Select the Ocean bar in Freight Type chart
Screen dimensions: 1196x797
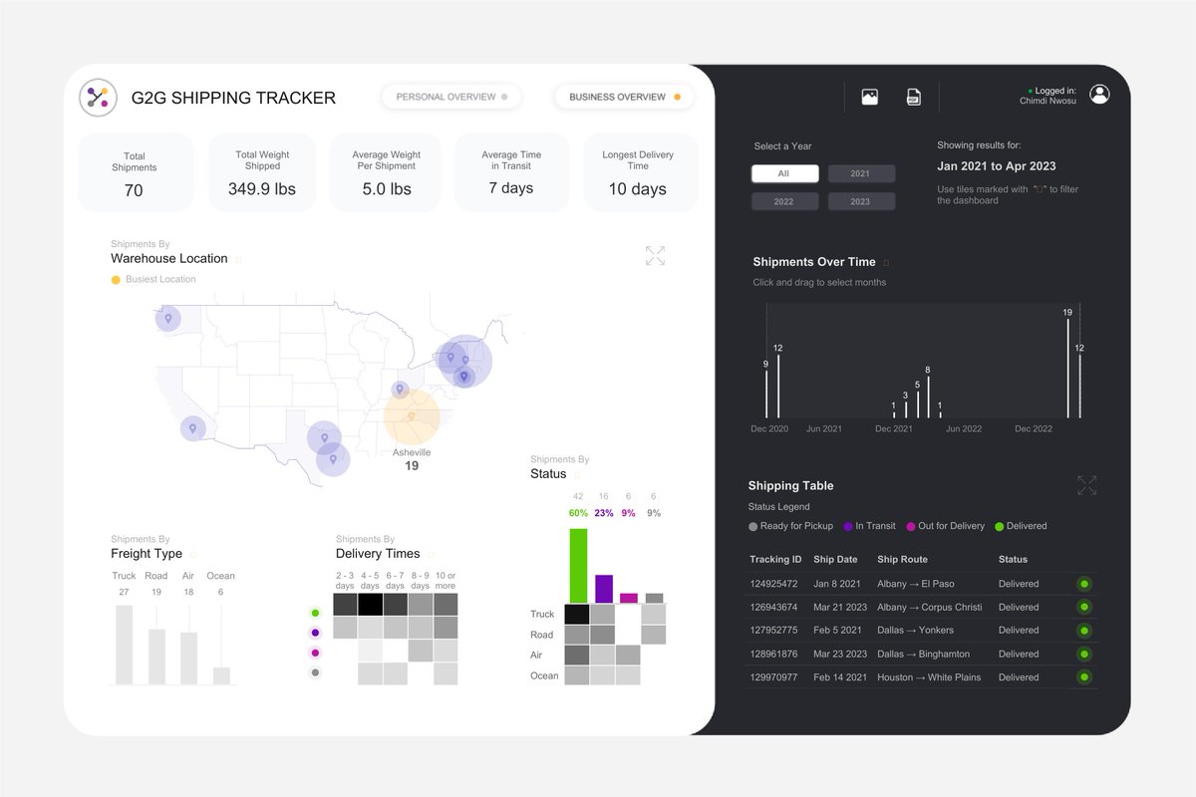tap(221, 675)
